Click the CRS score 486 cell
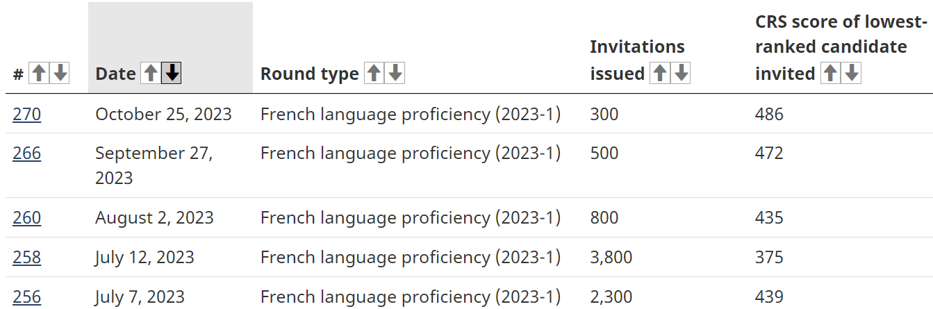933x309 pixels. tap(769, 114)
